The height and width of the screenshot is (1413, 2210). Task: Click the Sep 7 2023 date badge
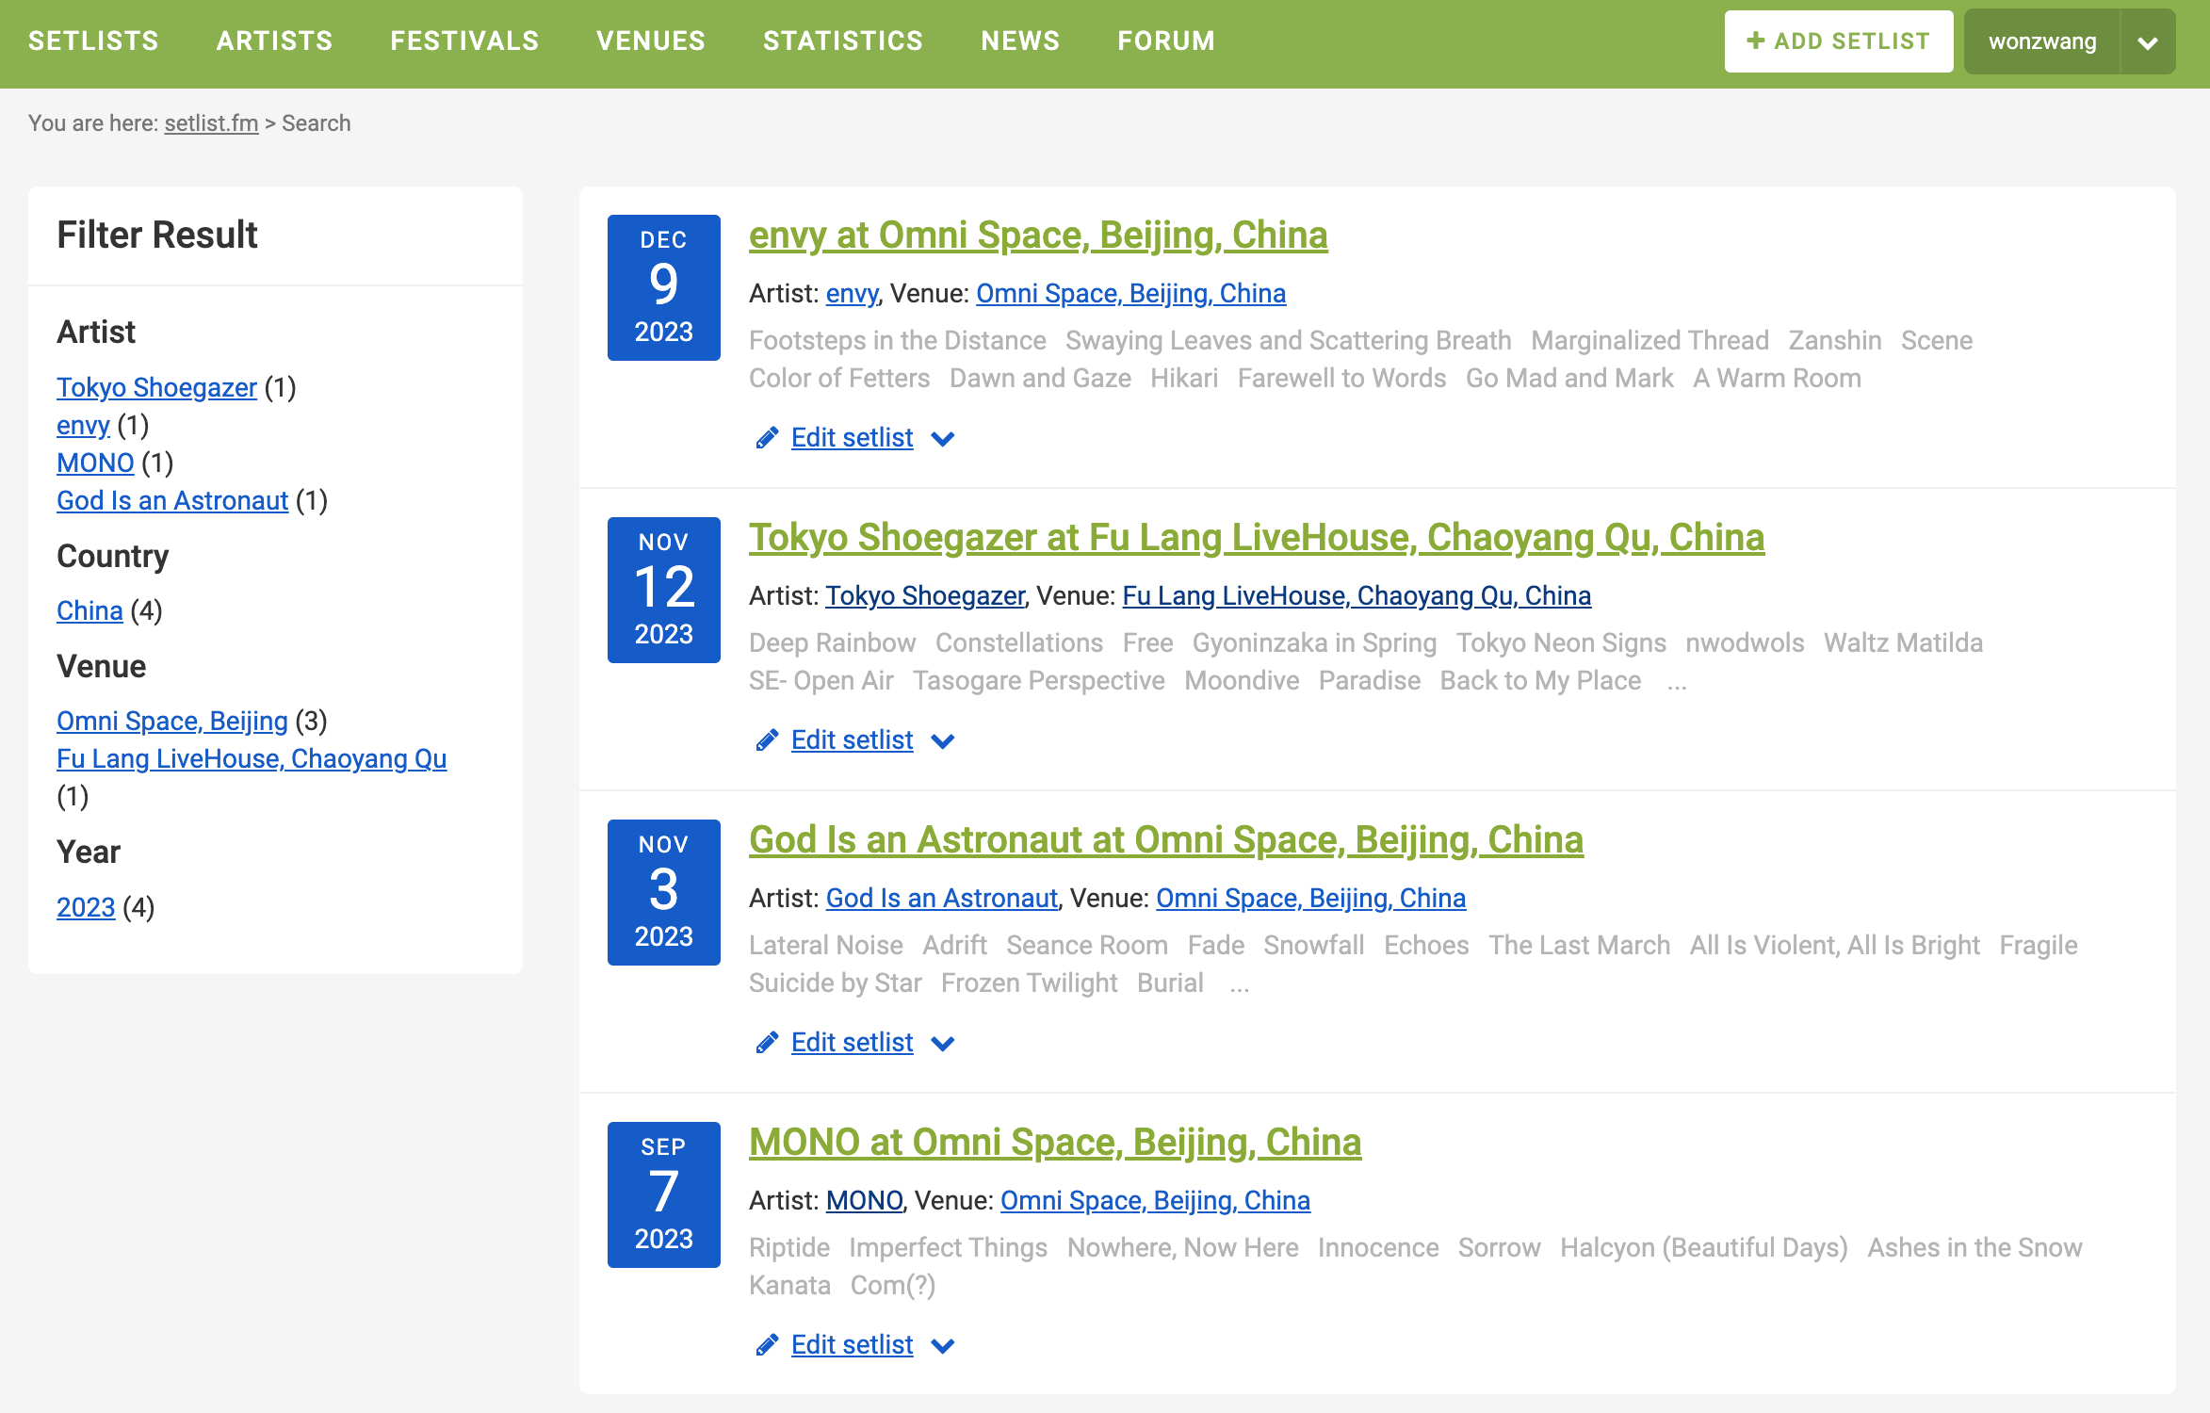pyautogui.click(x=663, y=1194)
